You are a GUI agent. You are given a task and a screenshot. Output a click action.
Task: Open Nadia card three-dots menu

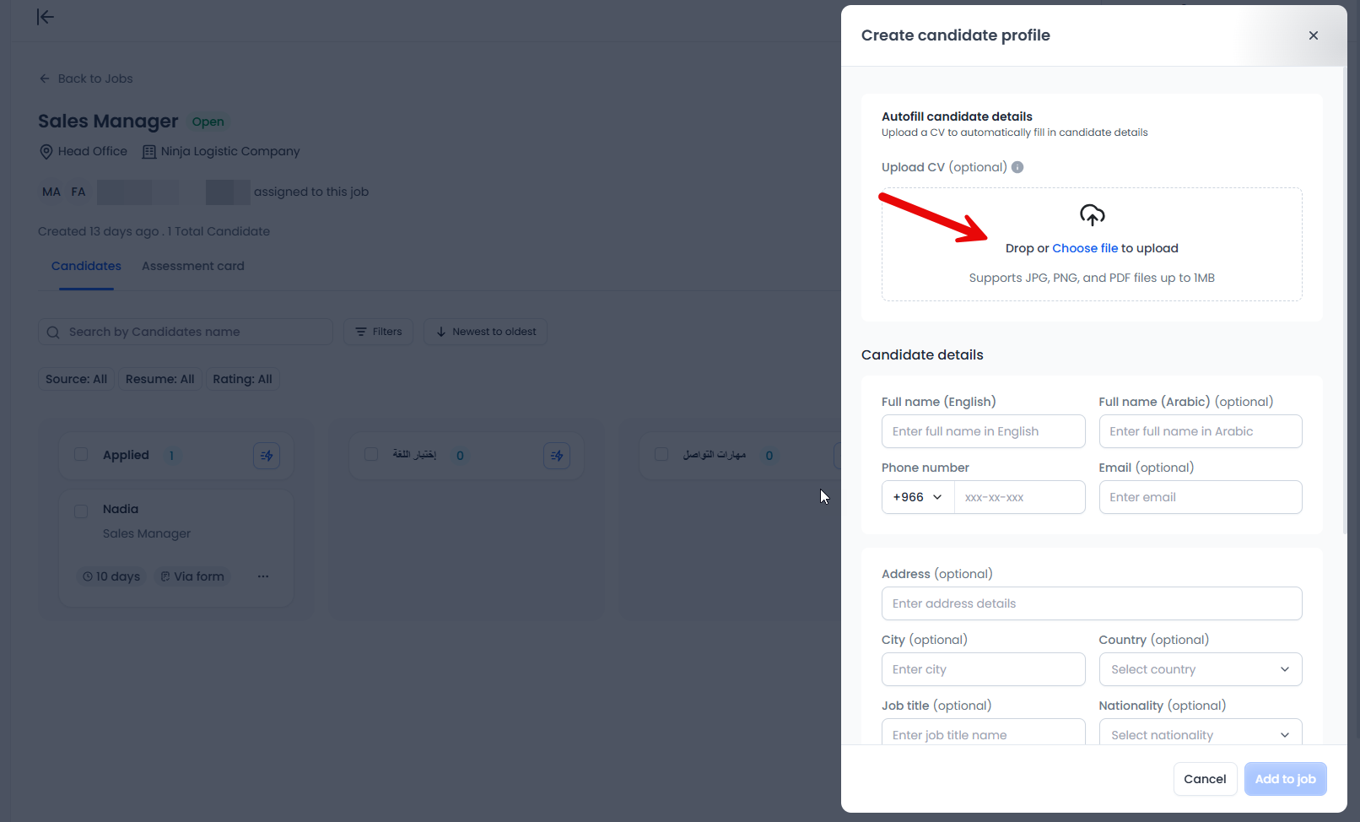click(x=263, y=576)
